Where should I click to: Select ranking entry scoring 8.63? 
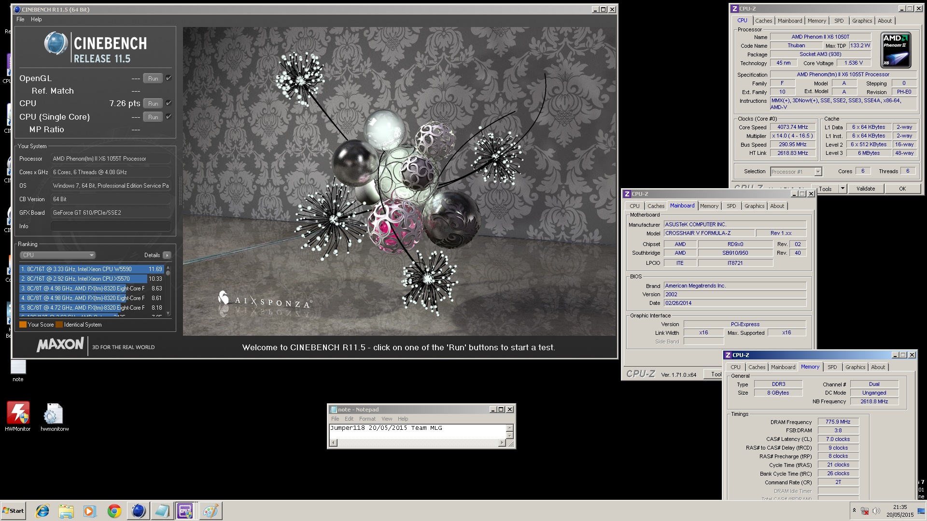click(x=92, y=288)
